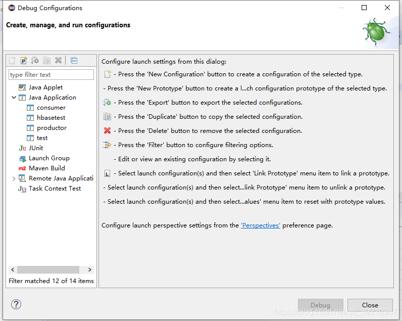Screen dimensions: 402x321
Task: Click the Close button
Action: (370, 305)
